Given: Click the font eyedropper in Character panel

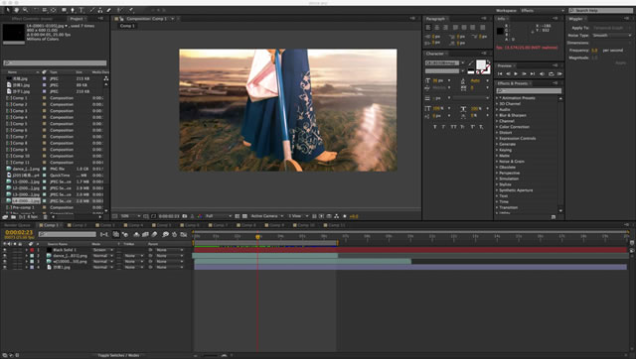Looking at the screenshot, I should point(471,63).
